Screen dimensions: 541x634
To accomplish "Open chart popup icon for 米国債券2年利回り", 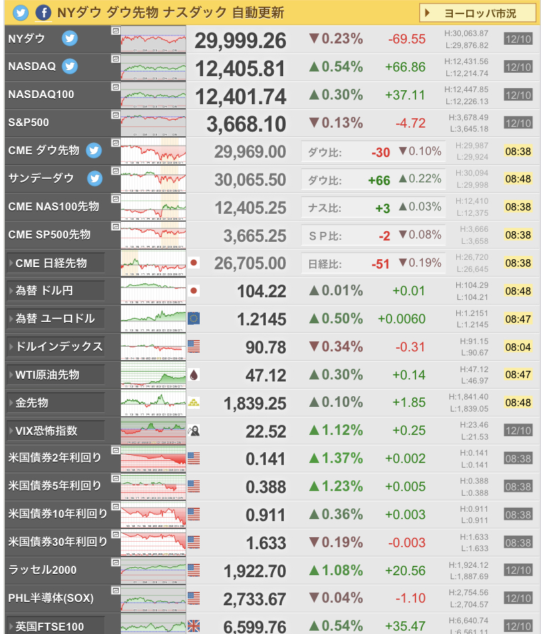I will tap(116, 450).
